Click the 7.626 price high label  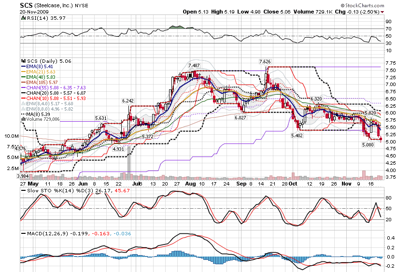pos(265,61)
